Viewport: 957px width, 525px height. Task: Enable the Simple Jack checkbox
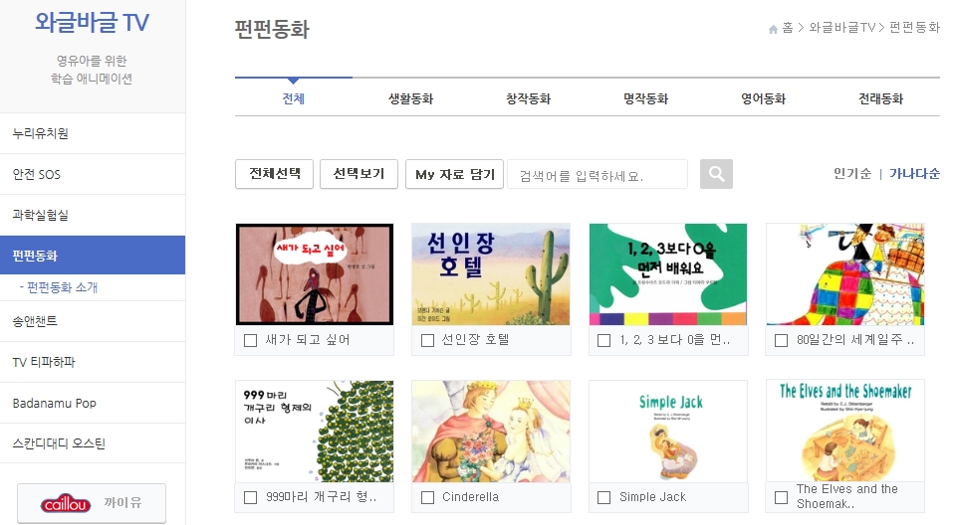(603, 497)
